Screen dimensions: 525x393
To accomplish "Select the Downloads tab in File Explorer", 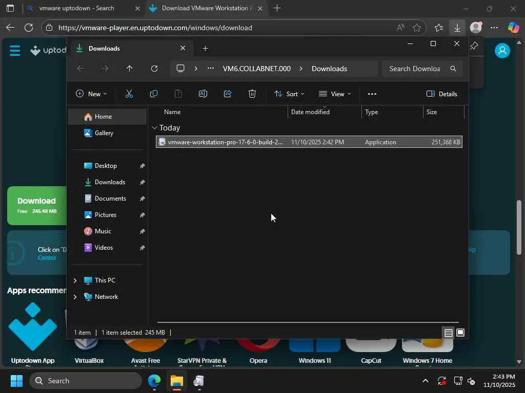I will tap(131, 49).
